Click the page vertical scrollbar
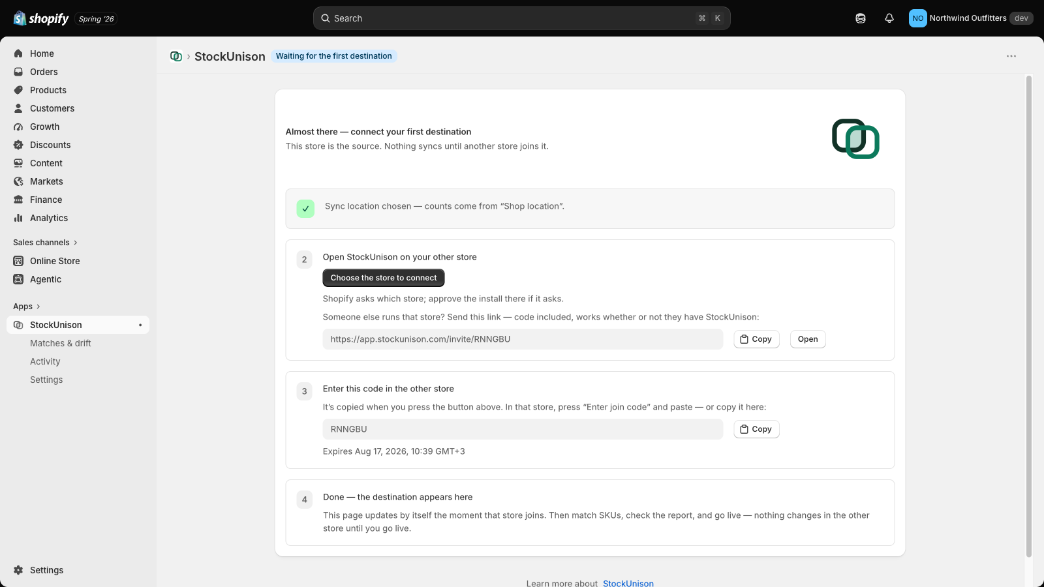 pos(1029,316)
